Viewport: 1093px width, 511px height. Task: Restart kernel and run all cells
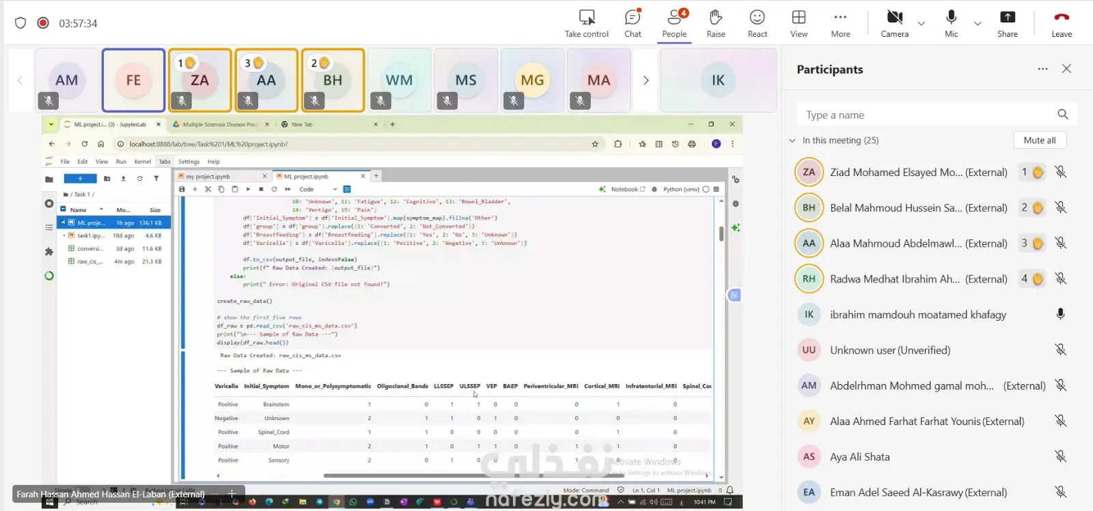(288, 189)
